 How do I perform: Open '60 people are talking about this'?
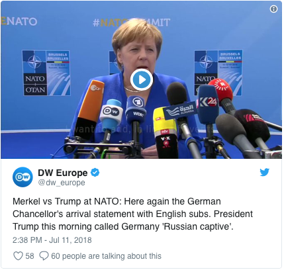click(106, 256)
